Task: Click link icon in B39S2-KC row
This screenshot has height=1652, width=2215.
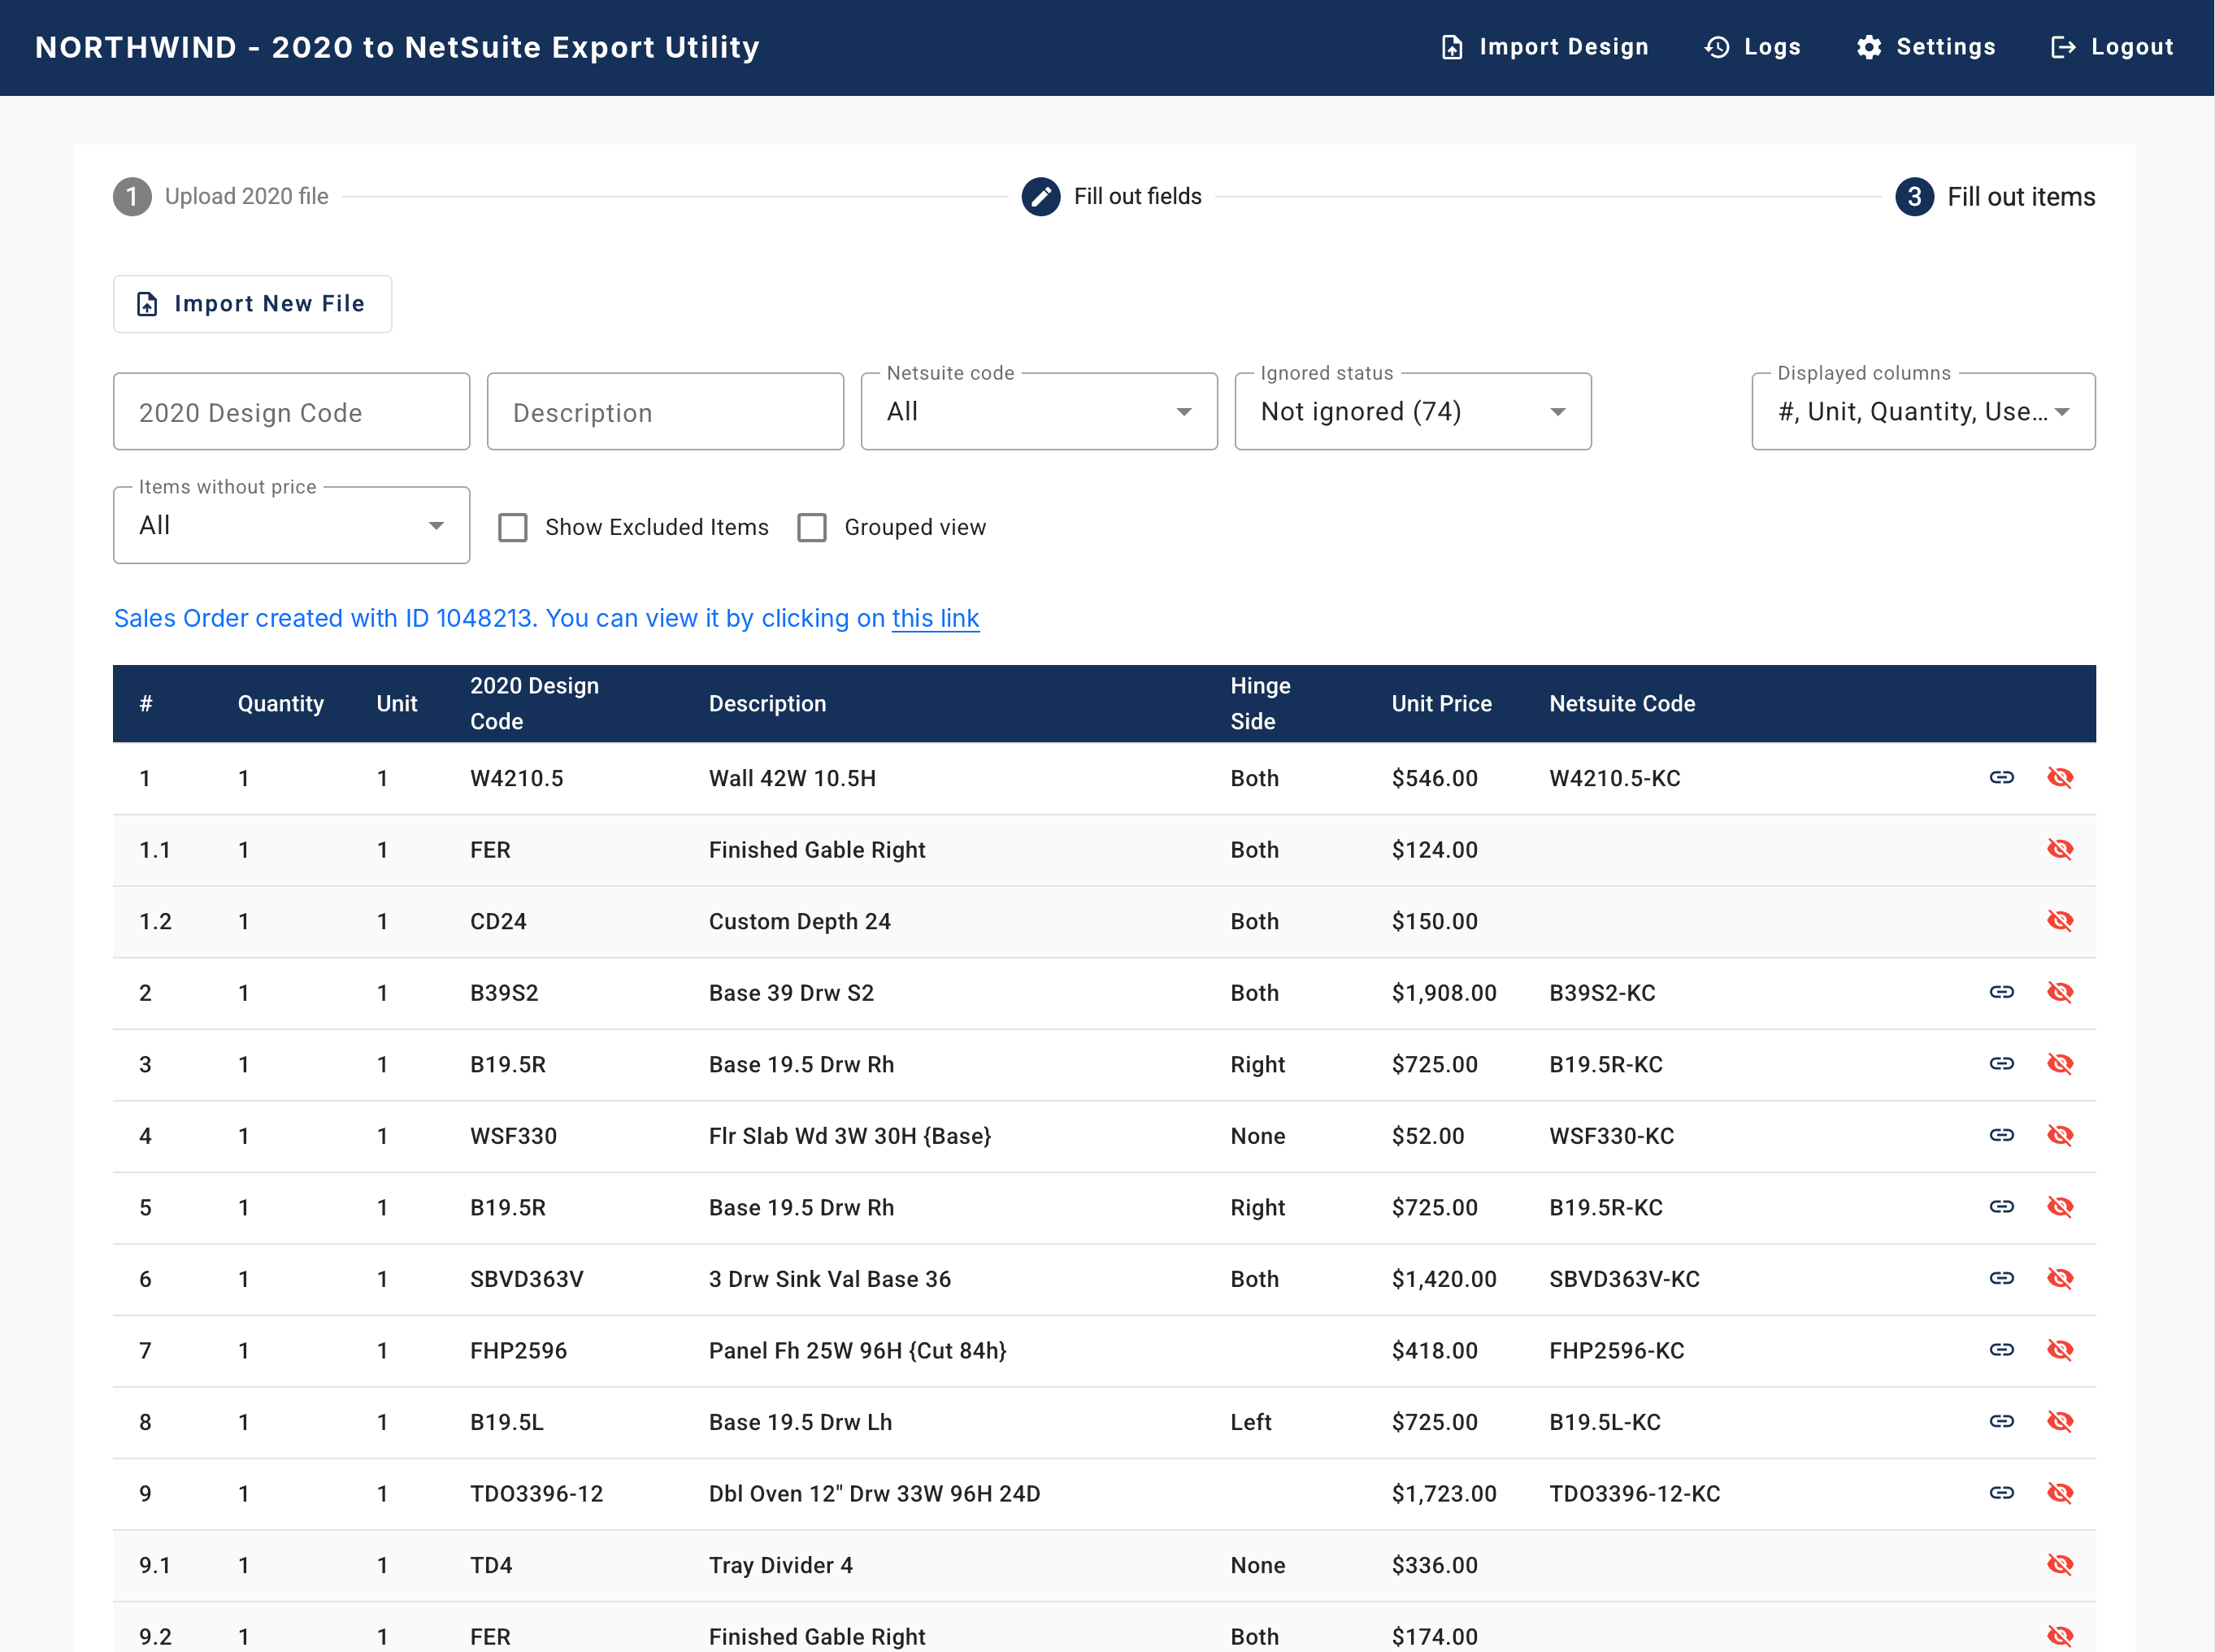Action: (2001, 992)
